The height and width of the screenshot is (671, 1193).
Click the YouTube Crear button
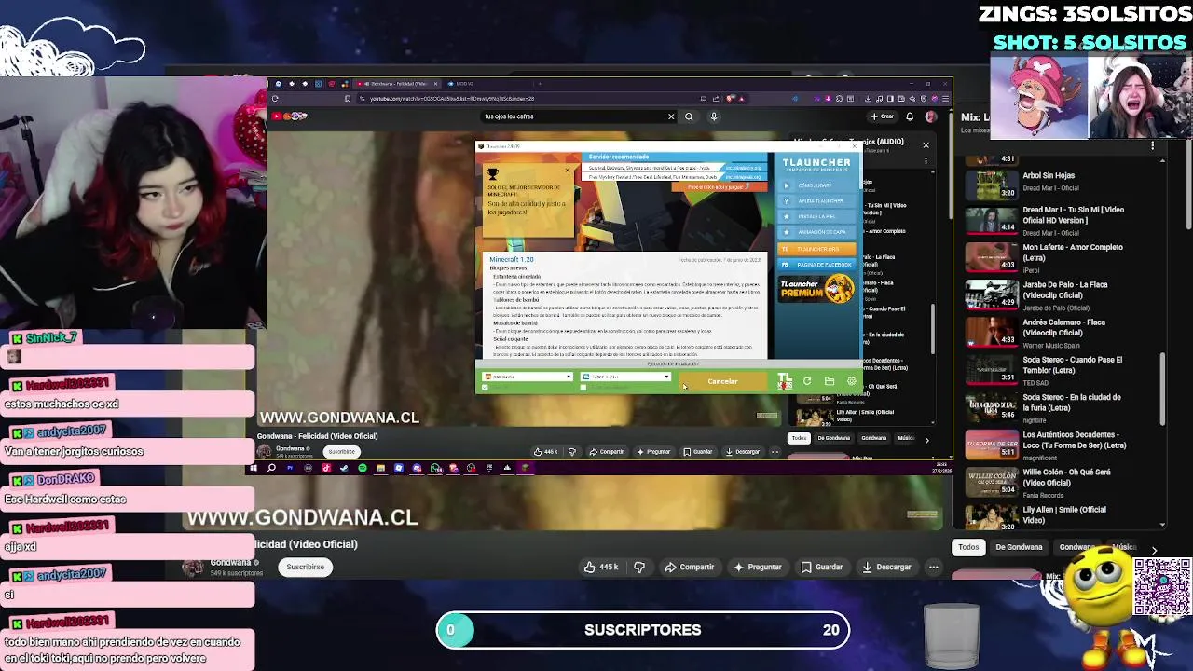[882, 116]
